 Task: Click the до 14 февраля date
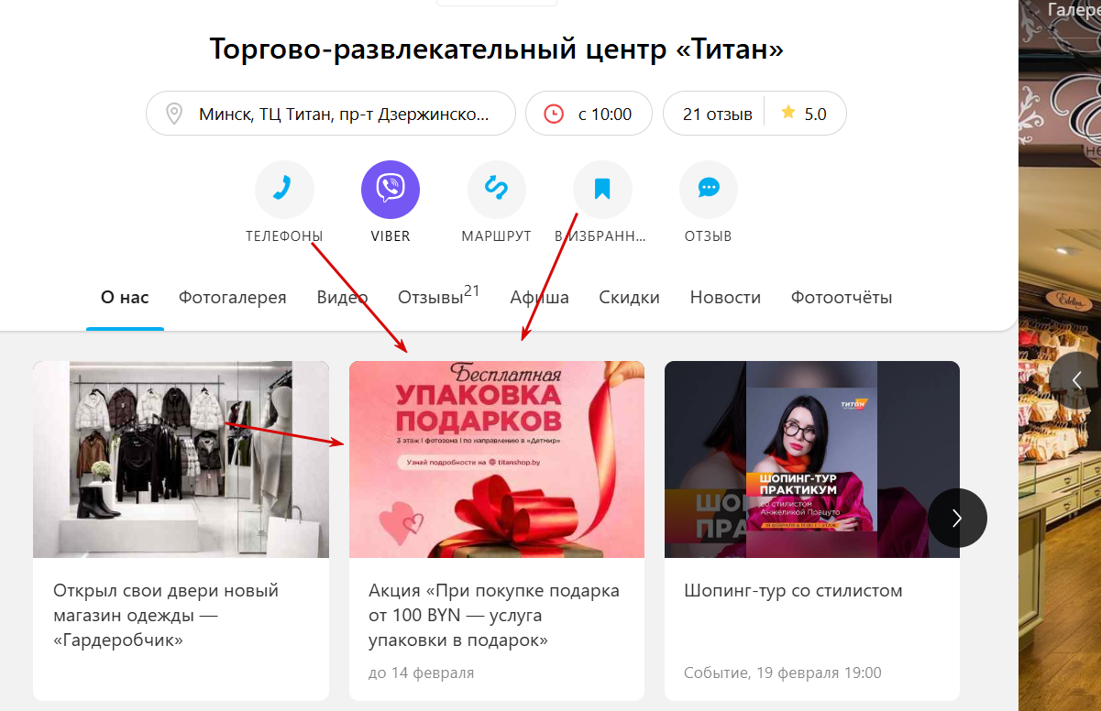[x=422, y=673]
